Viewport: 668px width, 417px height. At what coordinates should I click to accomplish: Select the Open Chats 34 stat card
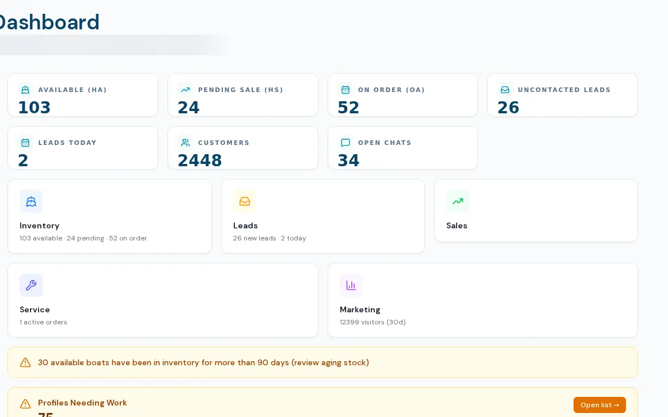[403, 148]
